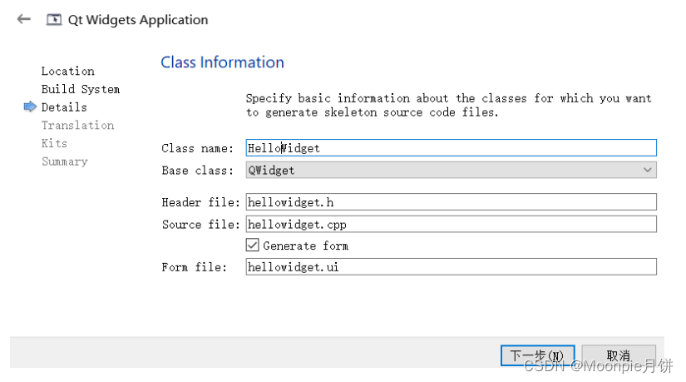Select the Summary wizard step
Viewport: 686px width, 382px height.
(65, 161)
